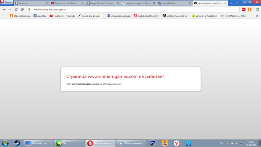
Task: Open the Windows Start menu
Action: (x=5, y=143)
